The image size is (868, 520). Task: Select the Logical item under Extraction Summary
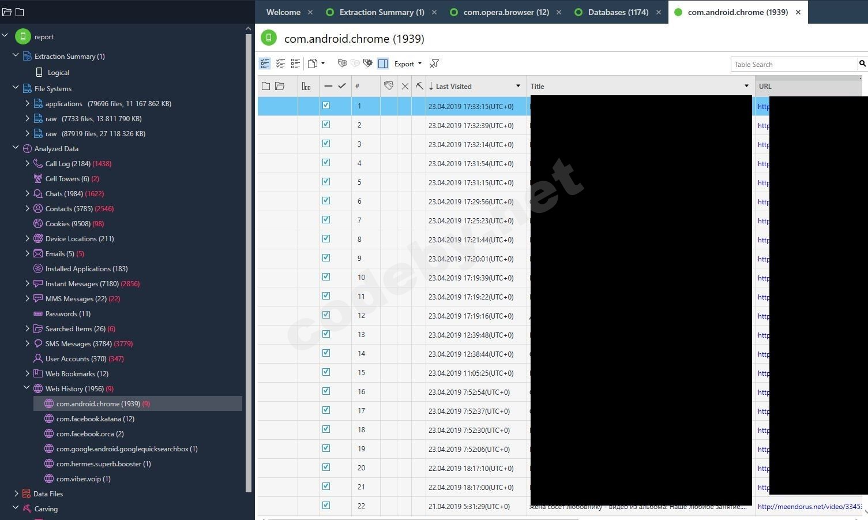[x=58, y=72]
